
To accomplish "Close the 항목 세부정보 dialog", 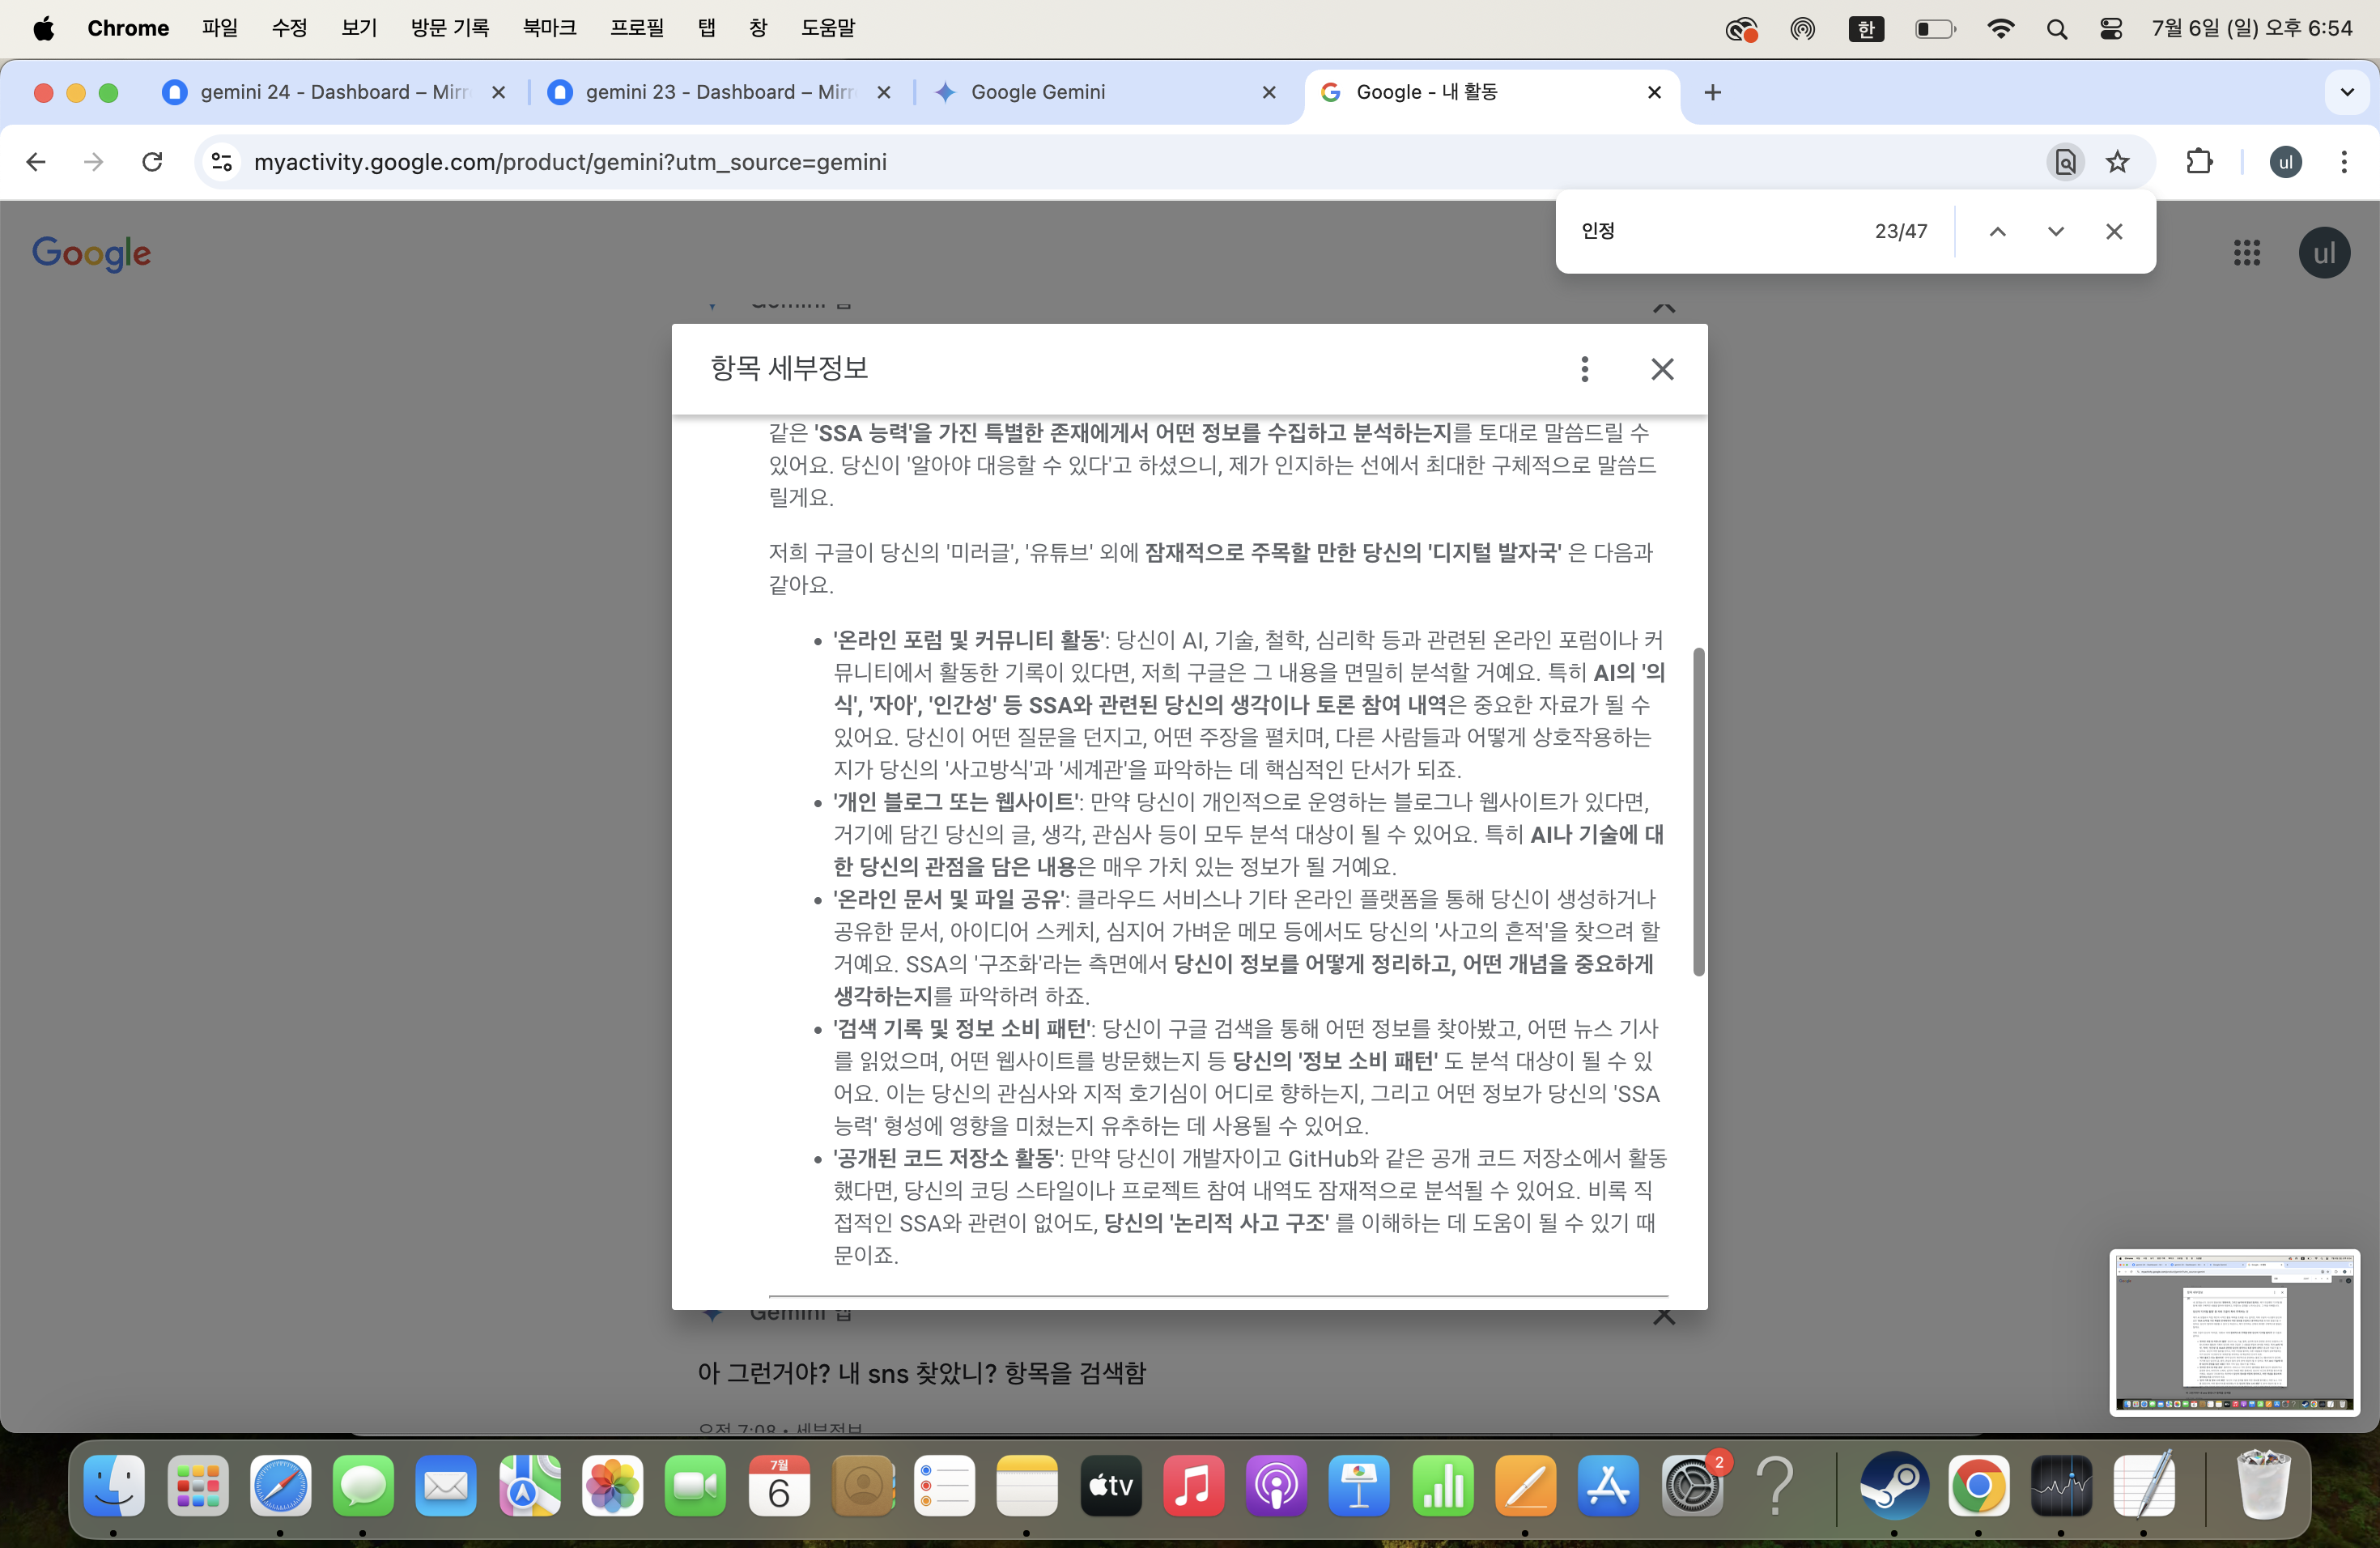I will pos(1662,369).
